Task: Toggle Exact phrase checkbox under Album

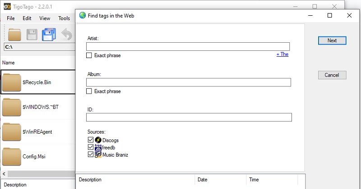Action: coord(89,91)
